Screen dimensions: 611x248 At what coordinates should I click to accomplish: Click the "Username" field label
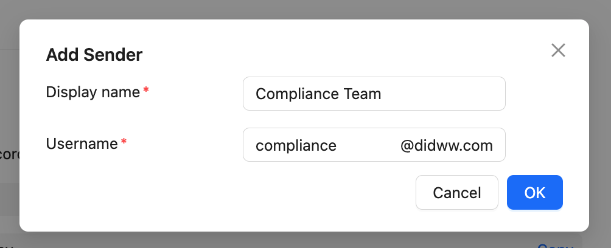click(x=82, y=144)
